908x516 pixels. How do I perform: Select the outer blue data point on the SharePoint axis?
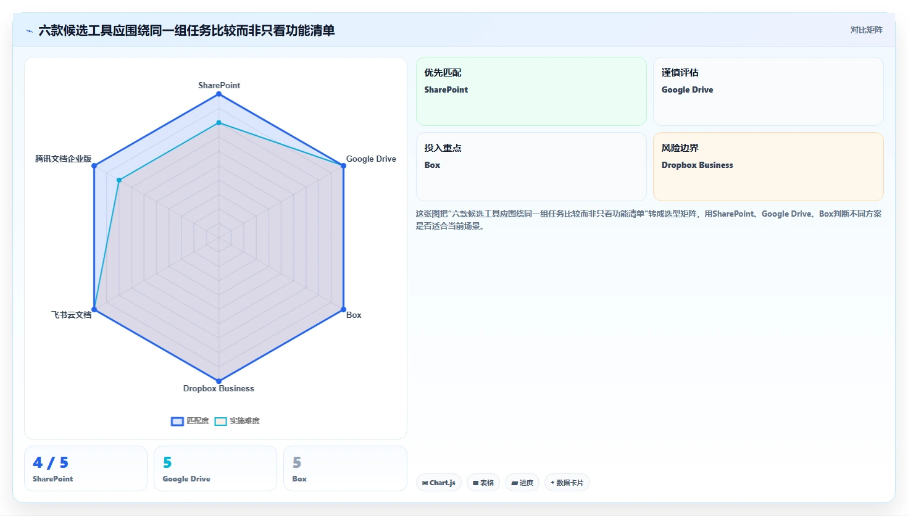[x=219, y=94]
